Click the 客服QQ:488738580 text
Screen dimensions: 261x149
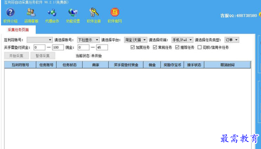tap(239, 16)
